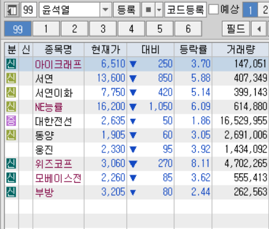Click the change rate 8.11
Image resolution: width=269 pixels, height=229 pixels.
[201, 163]
